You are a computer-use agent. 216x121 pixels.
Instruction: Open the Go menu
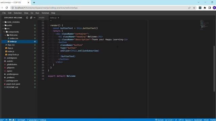[x=32, y=13]
